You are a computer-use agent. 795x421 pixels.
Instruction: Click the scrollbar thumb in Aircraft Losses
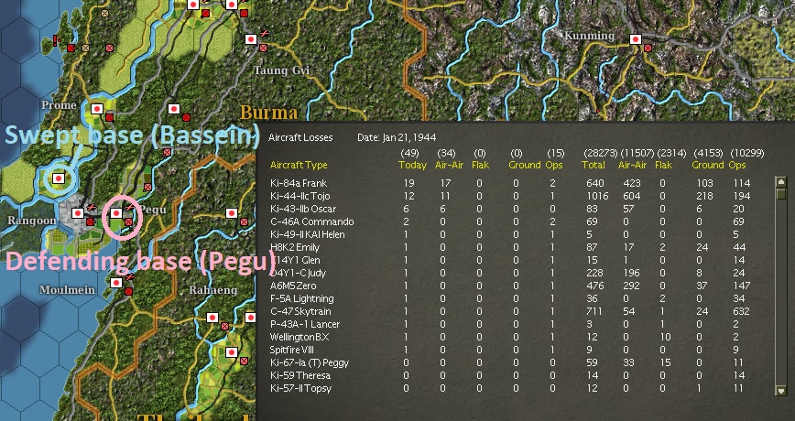781,194
